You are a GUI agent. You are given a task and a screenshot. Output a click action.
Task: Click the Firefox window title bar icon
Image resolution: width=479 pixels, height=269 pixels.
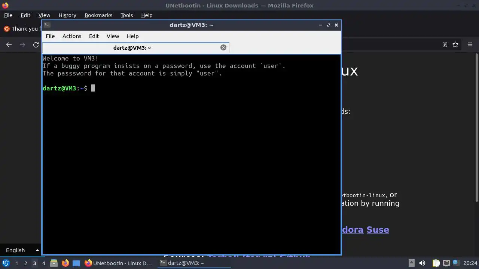(5, 5)
